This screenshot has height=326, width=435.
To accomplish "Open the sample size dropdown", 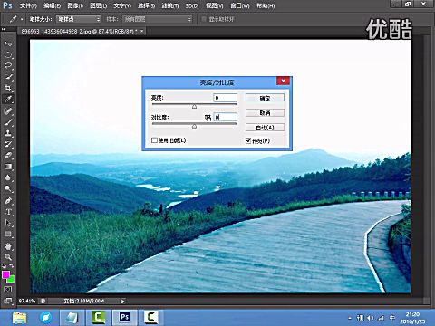I will click(79, 19).
